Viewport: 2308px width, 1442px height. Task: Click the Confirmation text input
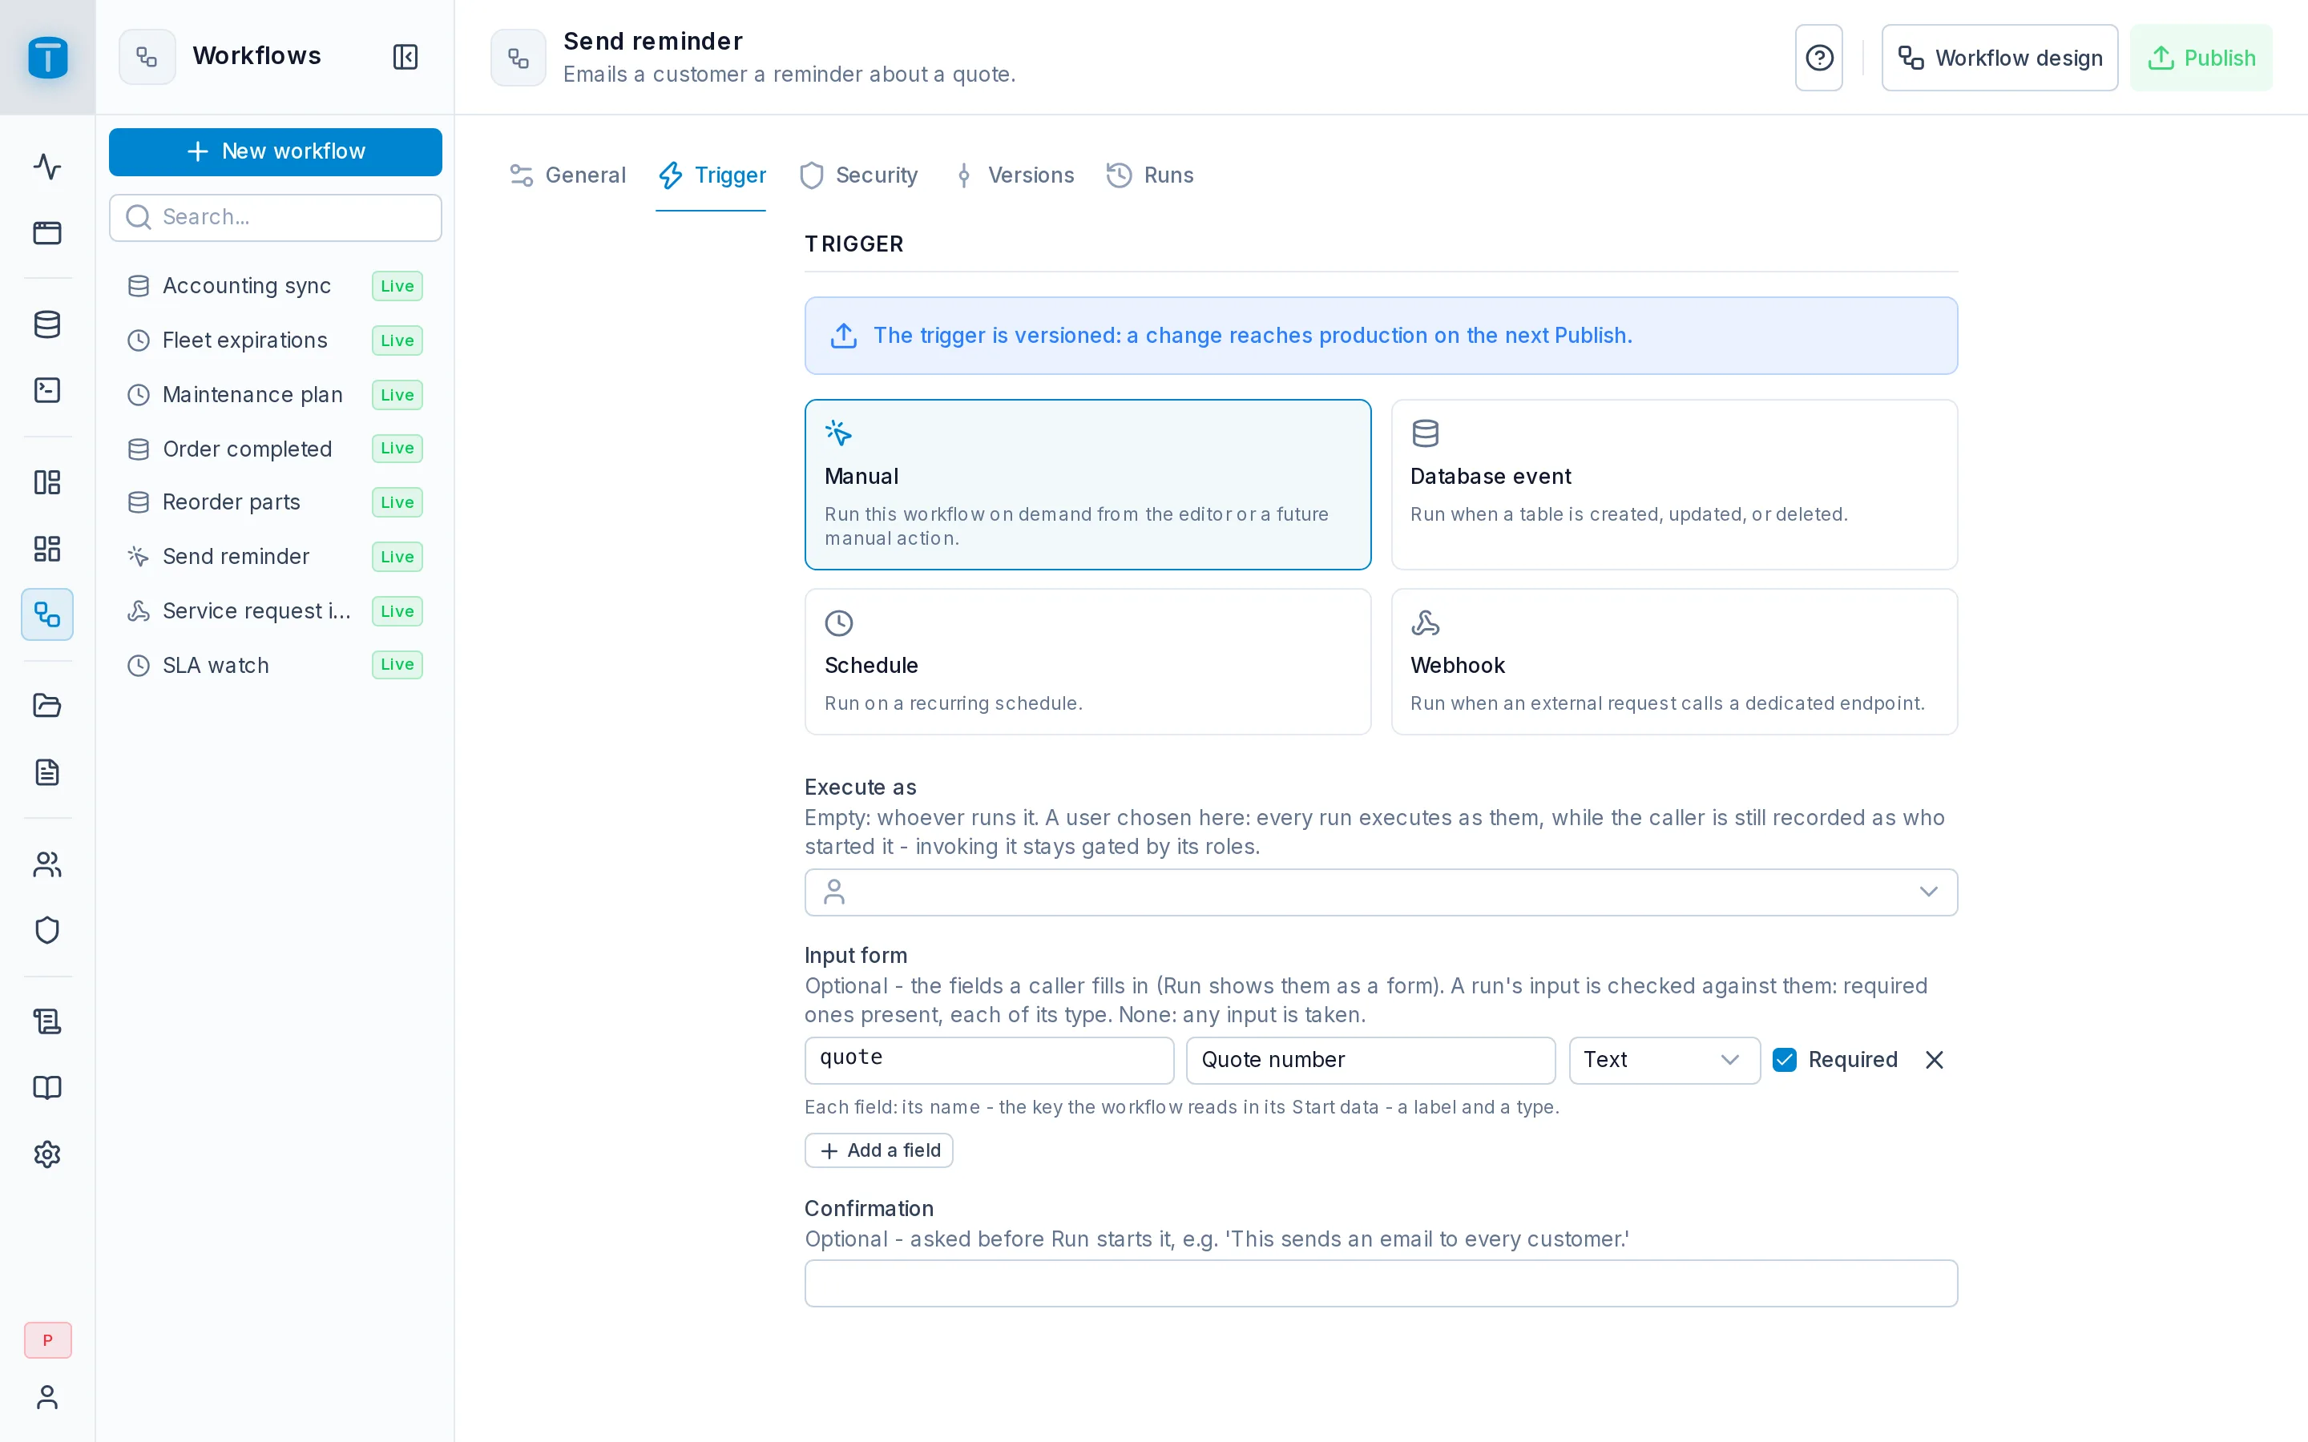pyautogui.click(x=1381, y=1283)
